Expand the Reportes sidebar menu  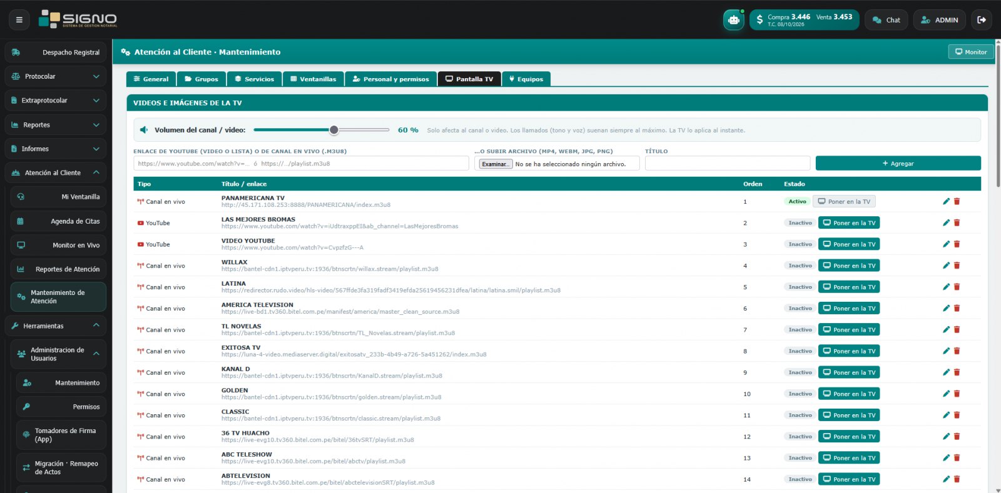click(x=55, y=125)
